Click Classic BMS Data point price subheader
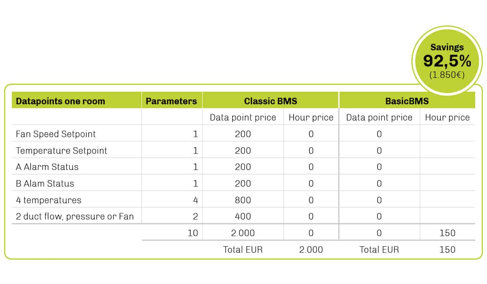 [243, 118]
